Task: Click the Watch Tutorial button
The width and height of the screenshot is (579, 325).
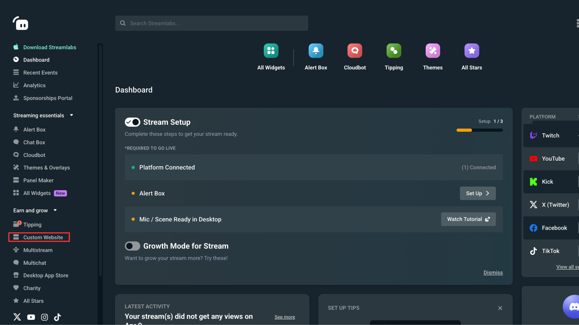Action: click(468, 219)
